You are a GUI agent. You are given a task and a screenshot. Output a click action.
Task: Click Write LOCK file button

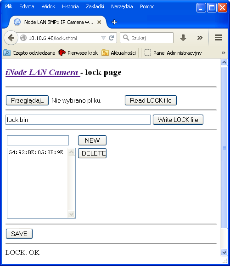[178, 120]
